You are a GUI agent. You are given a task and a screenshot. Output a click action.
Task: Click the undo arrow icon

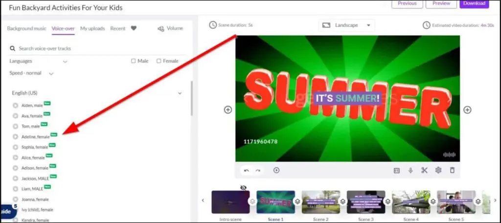tap(247, 170)
